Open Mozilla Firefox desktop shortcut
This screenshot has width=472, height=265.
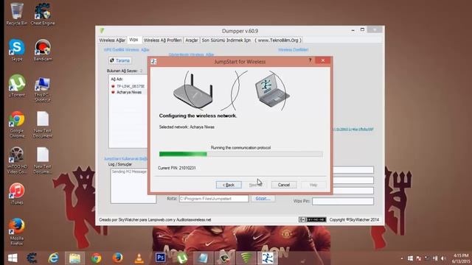point(16,232)
